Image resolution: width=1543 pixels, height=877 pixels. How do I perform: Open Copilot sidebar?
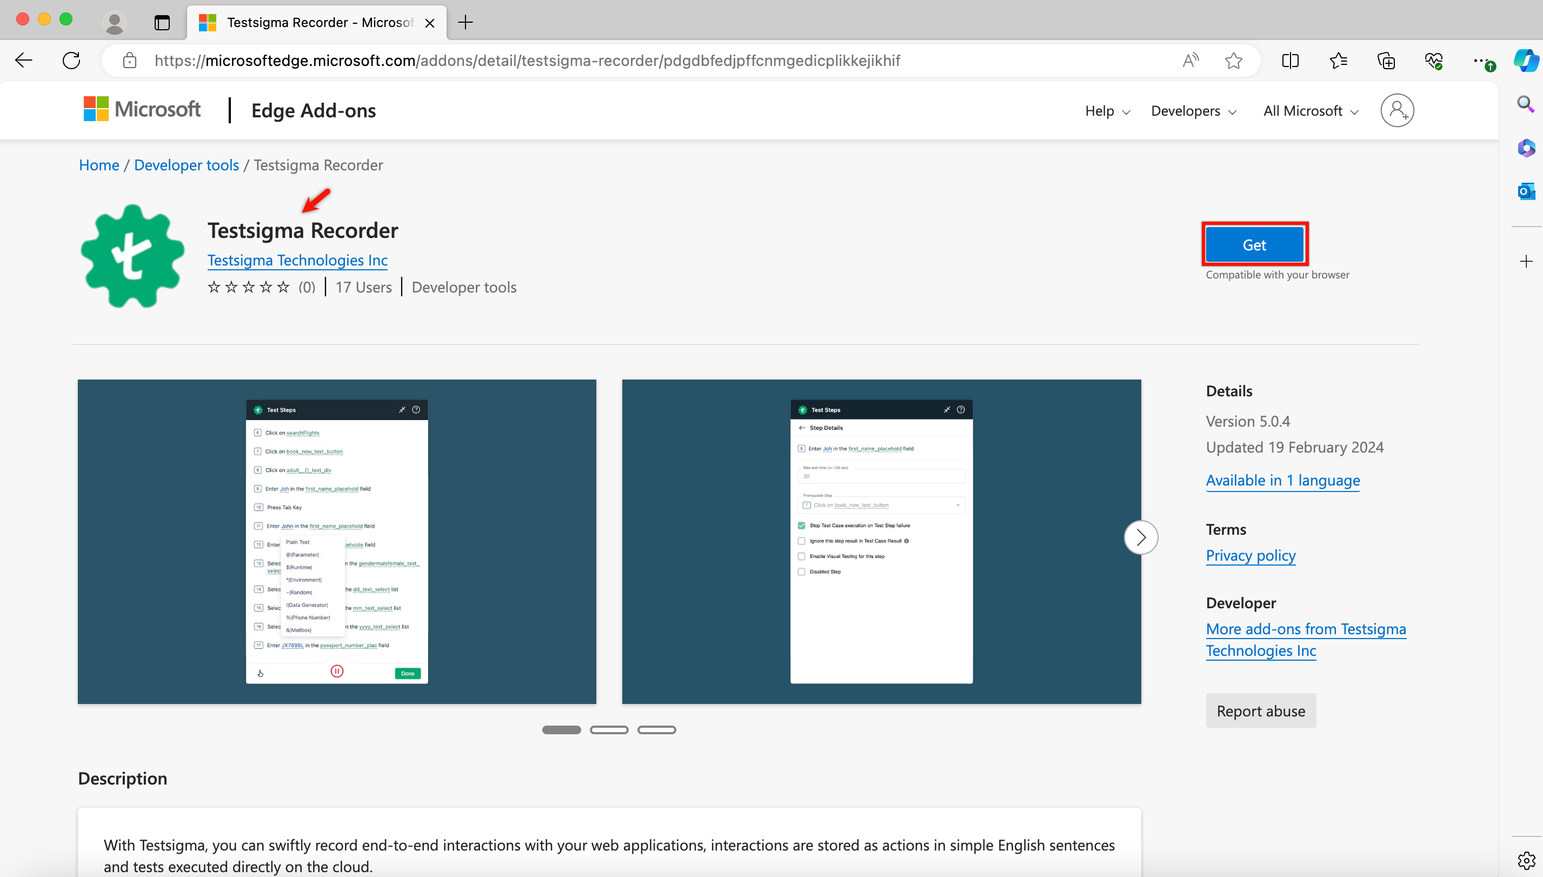[x=1526, y=60]
